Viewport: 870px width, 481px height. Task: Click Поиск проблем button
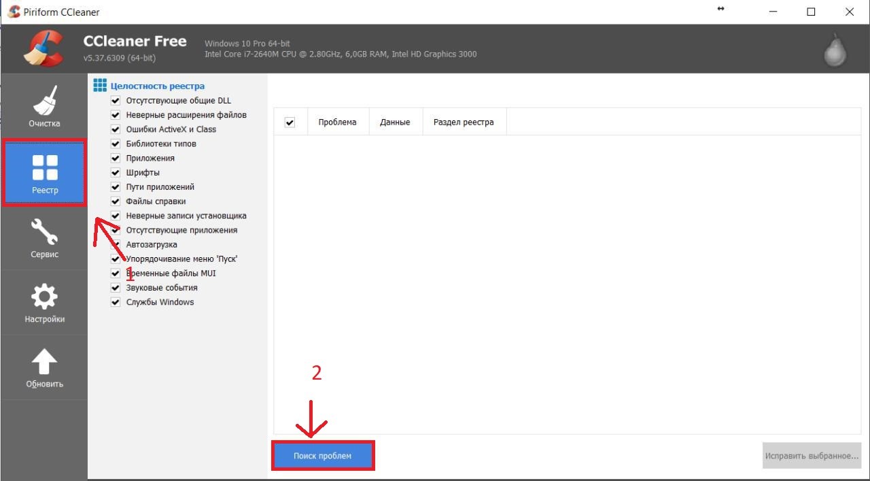tap(323, 456)
